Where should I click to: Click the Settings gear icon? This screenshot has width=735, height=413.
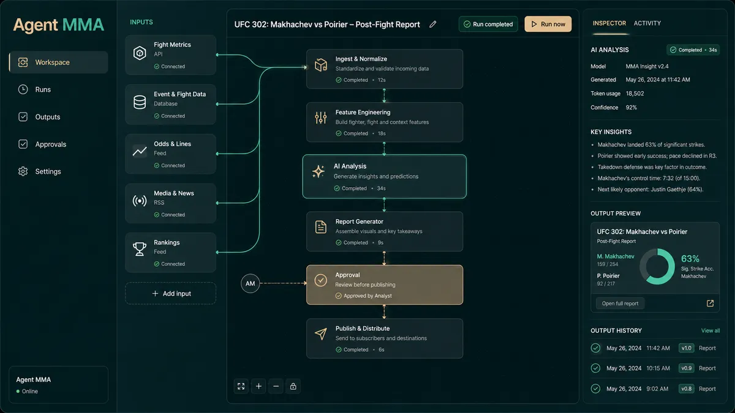[x=23, y=172]
